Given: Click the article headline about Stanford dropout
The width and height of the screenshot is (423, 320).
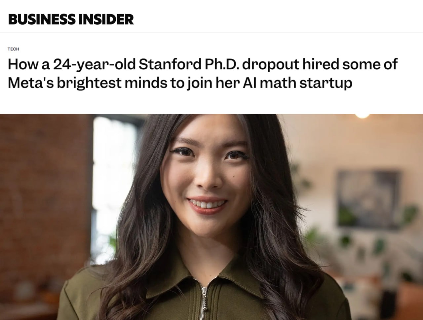Looking at the screenshot, I should [202, 73].
